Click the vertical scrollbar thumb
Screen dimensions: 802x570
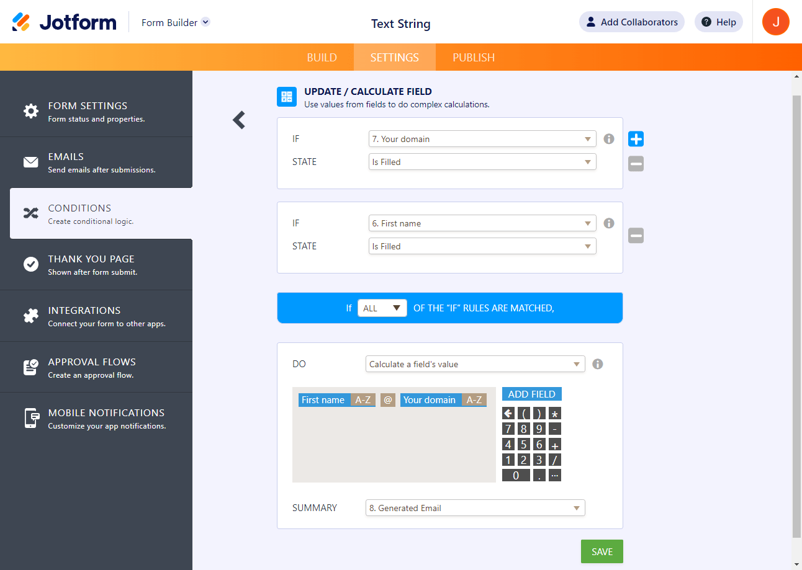tap(797, 316)
